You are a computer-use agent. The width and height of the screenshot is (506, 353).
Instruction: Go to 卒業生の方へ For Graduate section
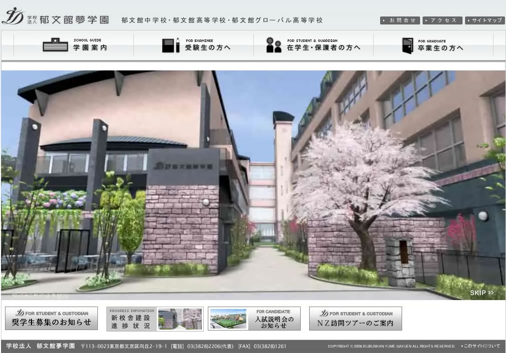(441, 48)
